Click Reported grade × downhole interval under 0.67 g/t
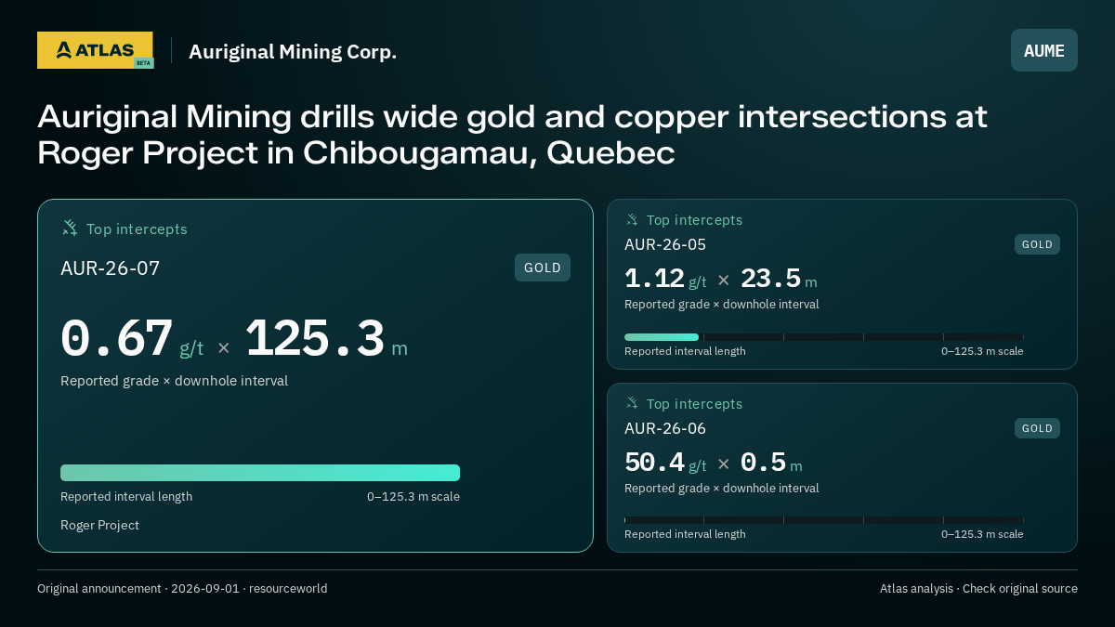 (x=174, y=381)
